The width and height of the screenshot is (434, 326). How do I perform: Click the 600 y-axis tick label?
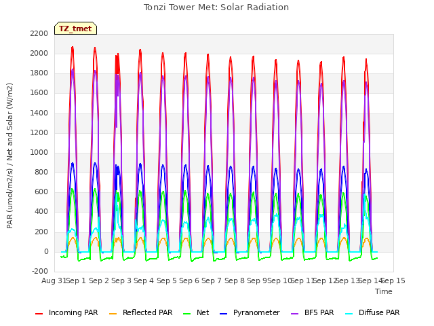point(41,192)
